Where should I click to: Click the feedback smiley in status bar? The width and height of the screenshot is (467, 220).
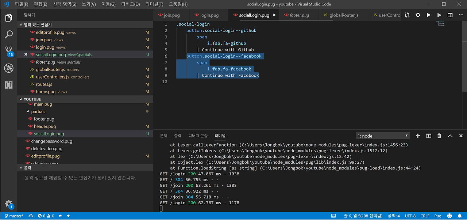pyautogui.click(x=449, y=216)
